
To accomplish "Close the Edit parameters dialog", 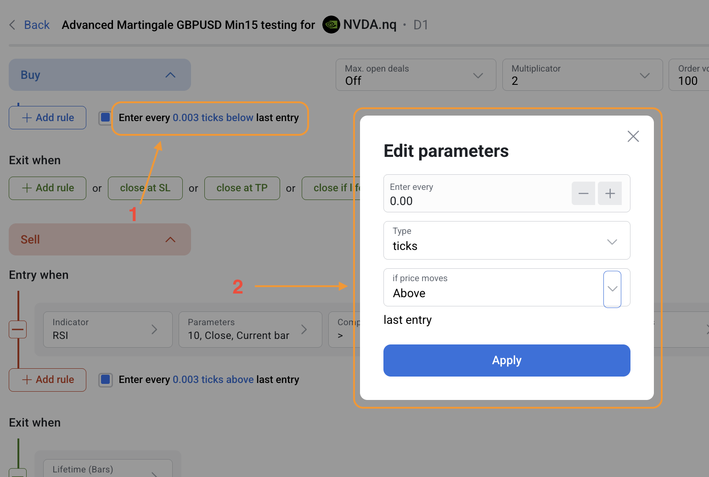I will 633,136.
